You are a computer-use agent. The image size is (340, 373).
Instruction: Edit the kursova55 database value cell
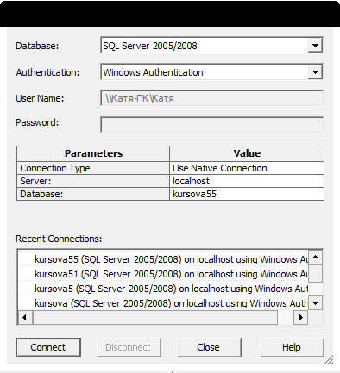coord(247,194)
